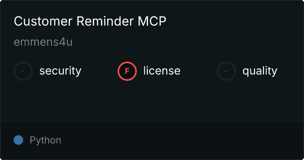Select the license label text
304x160 pixels.
[x=162, y=71]
